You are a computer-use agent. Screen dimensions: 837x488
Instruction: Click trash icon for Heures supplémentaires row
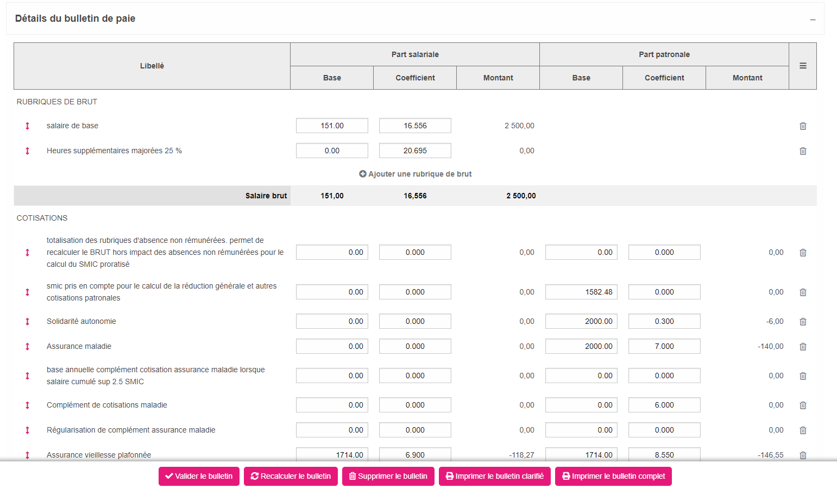(803, 151)
